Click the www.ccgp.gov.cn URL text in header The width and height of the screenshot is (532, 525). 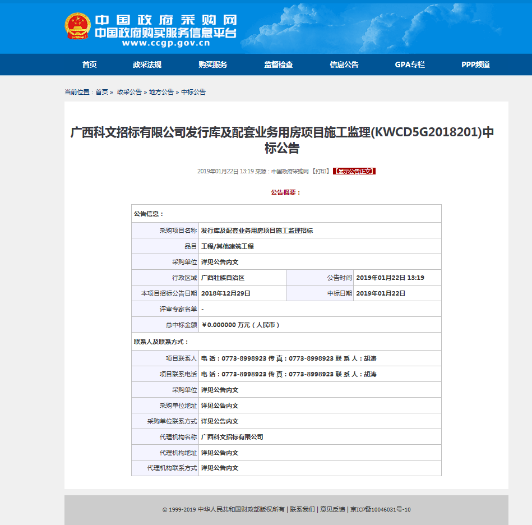click(165, 43)
